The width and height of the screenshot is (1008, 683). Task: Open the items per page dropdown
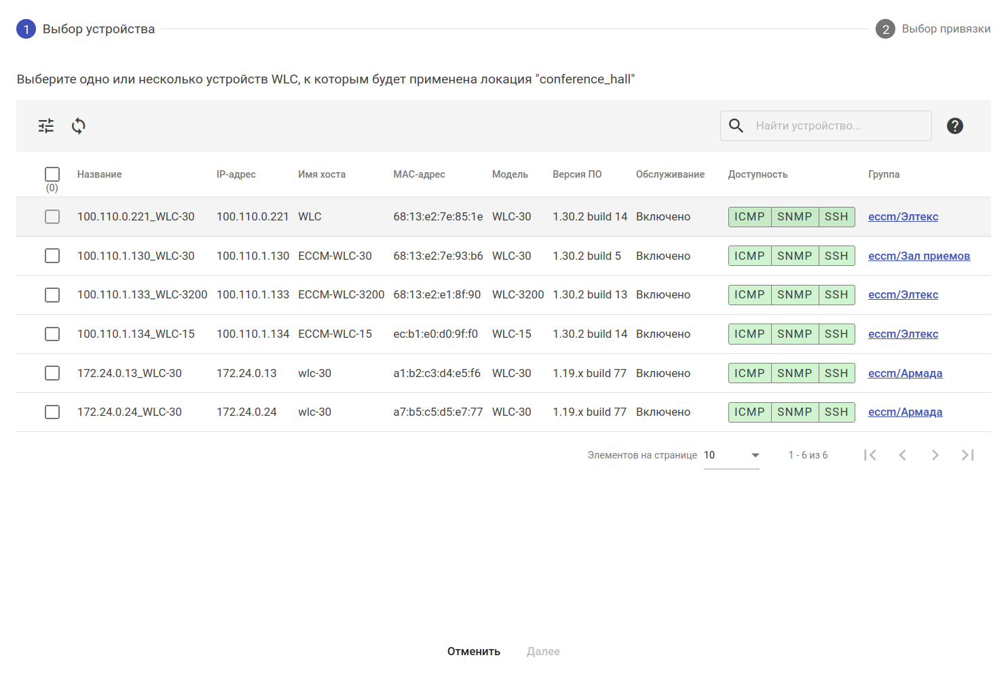pos(732,455)
